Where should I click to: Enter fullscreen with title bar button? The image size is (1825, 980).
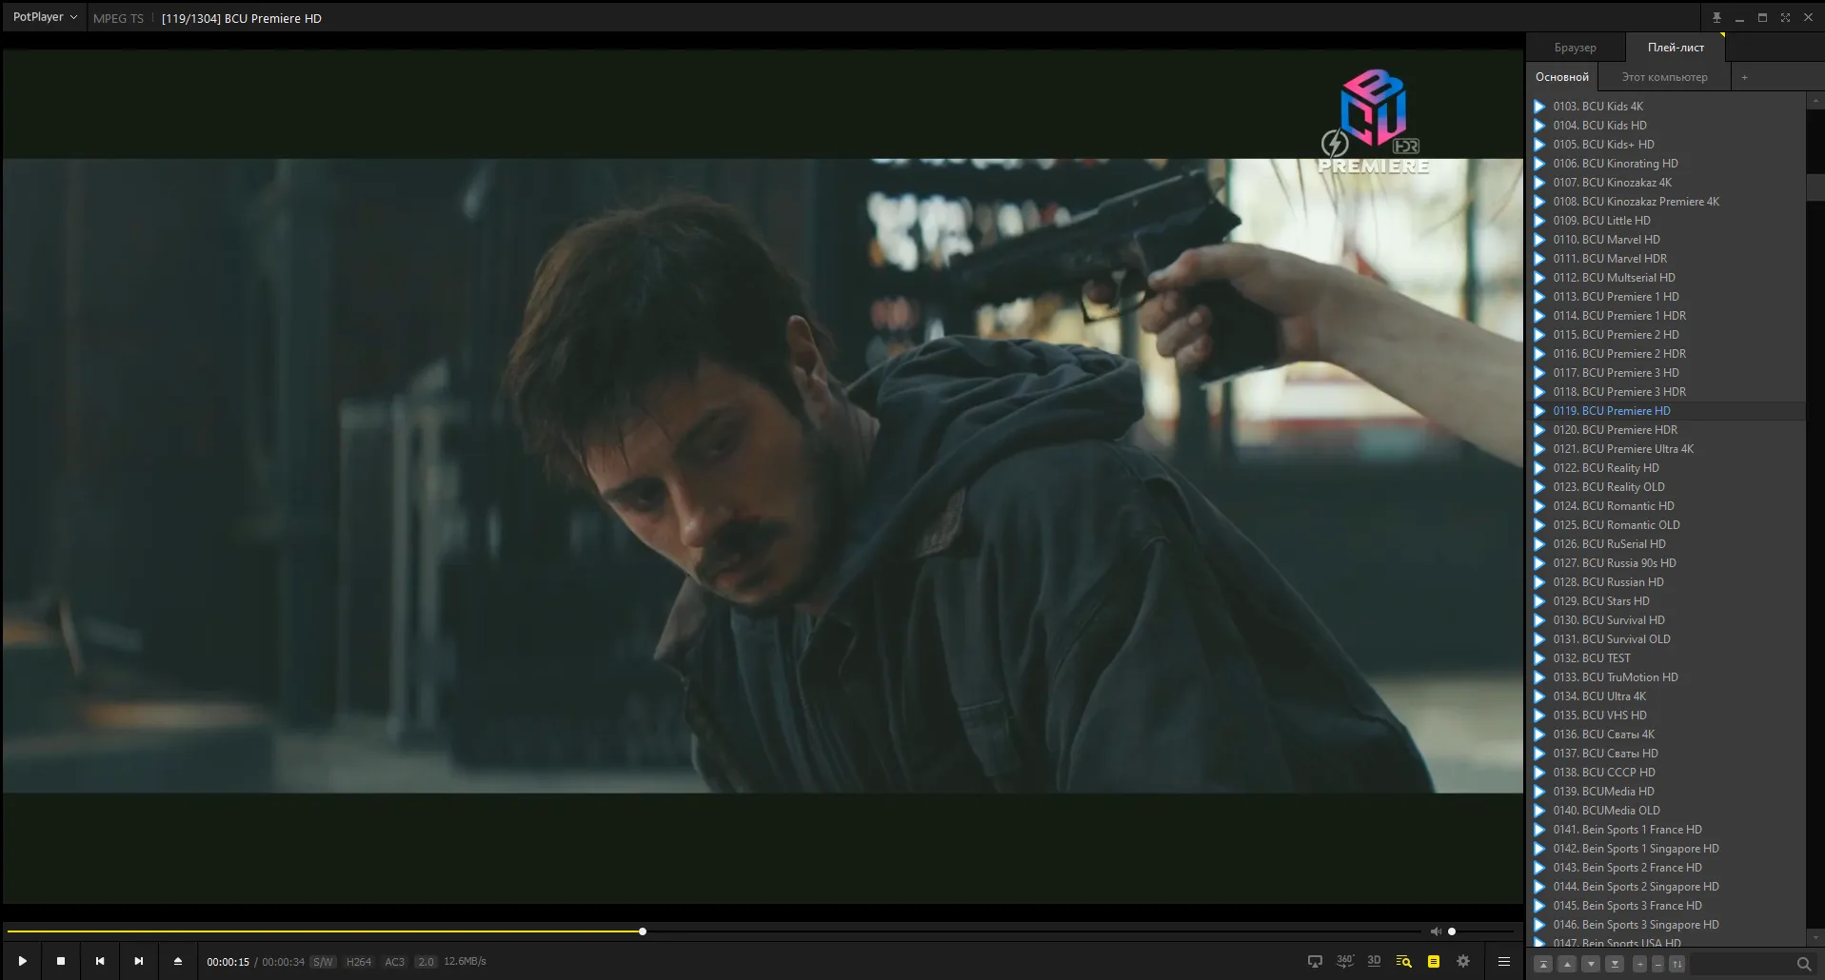point(1785,17)
